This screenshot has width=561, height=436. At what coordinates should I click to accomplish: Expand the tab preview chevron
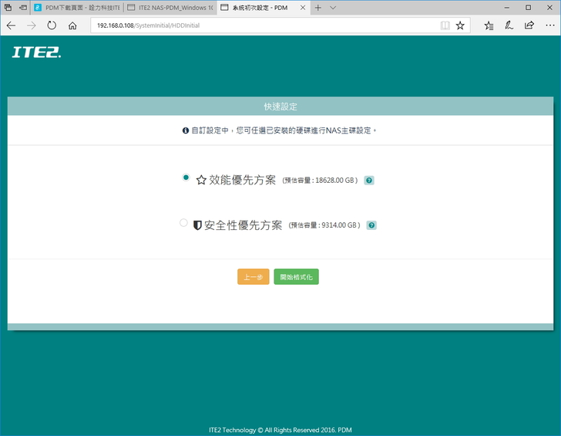[x=333, y=8]
